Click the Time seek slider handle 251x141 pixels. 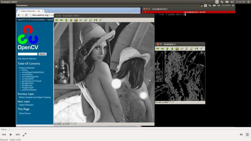point(9,129)
